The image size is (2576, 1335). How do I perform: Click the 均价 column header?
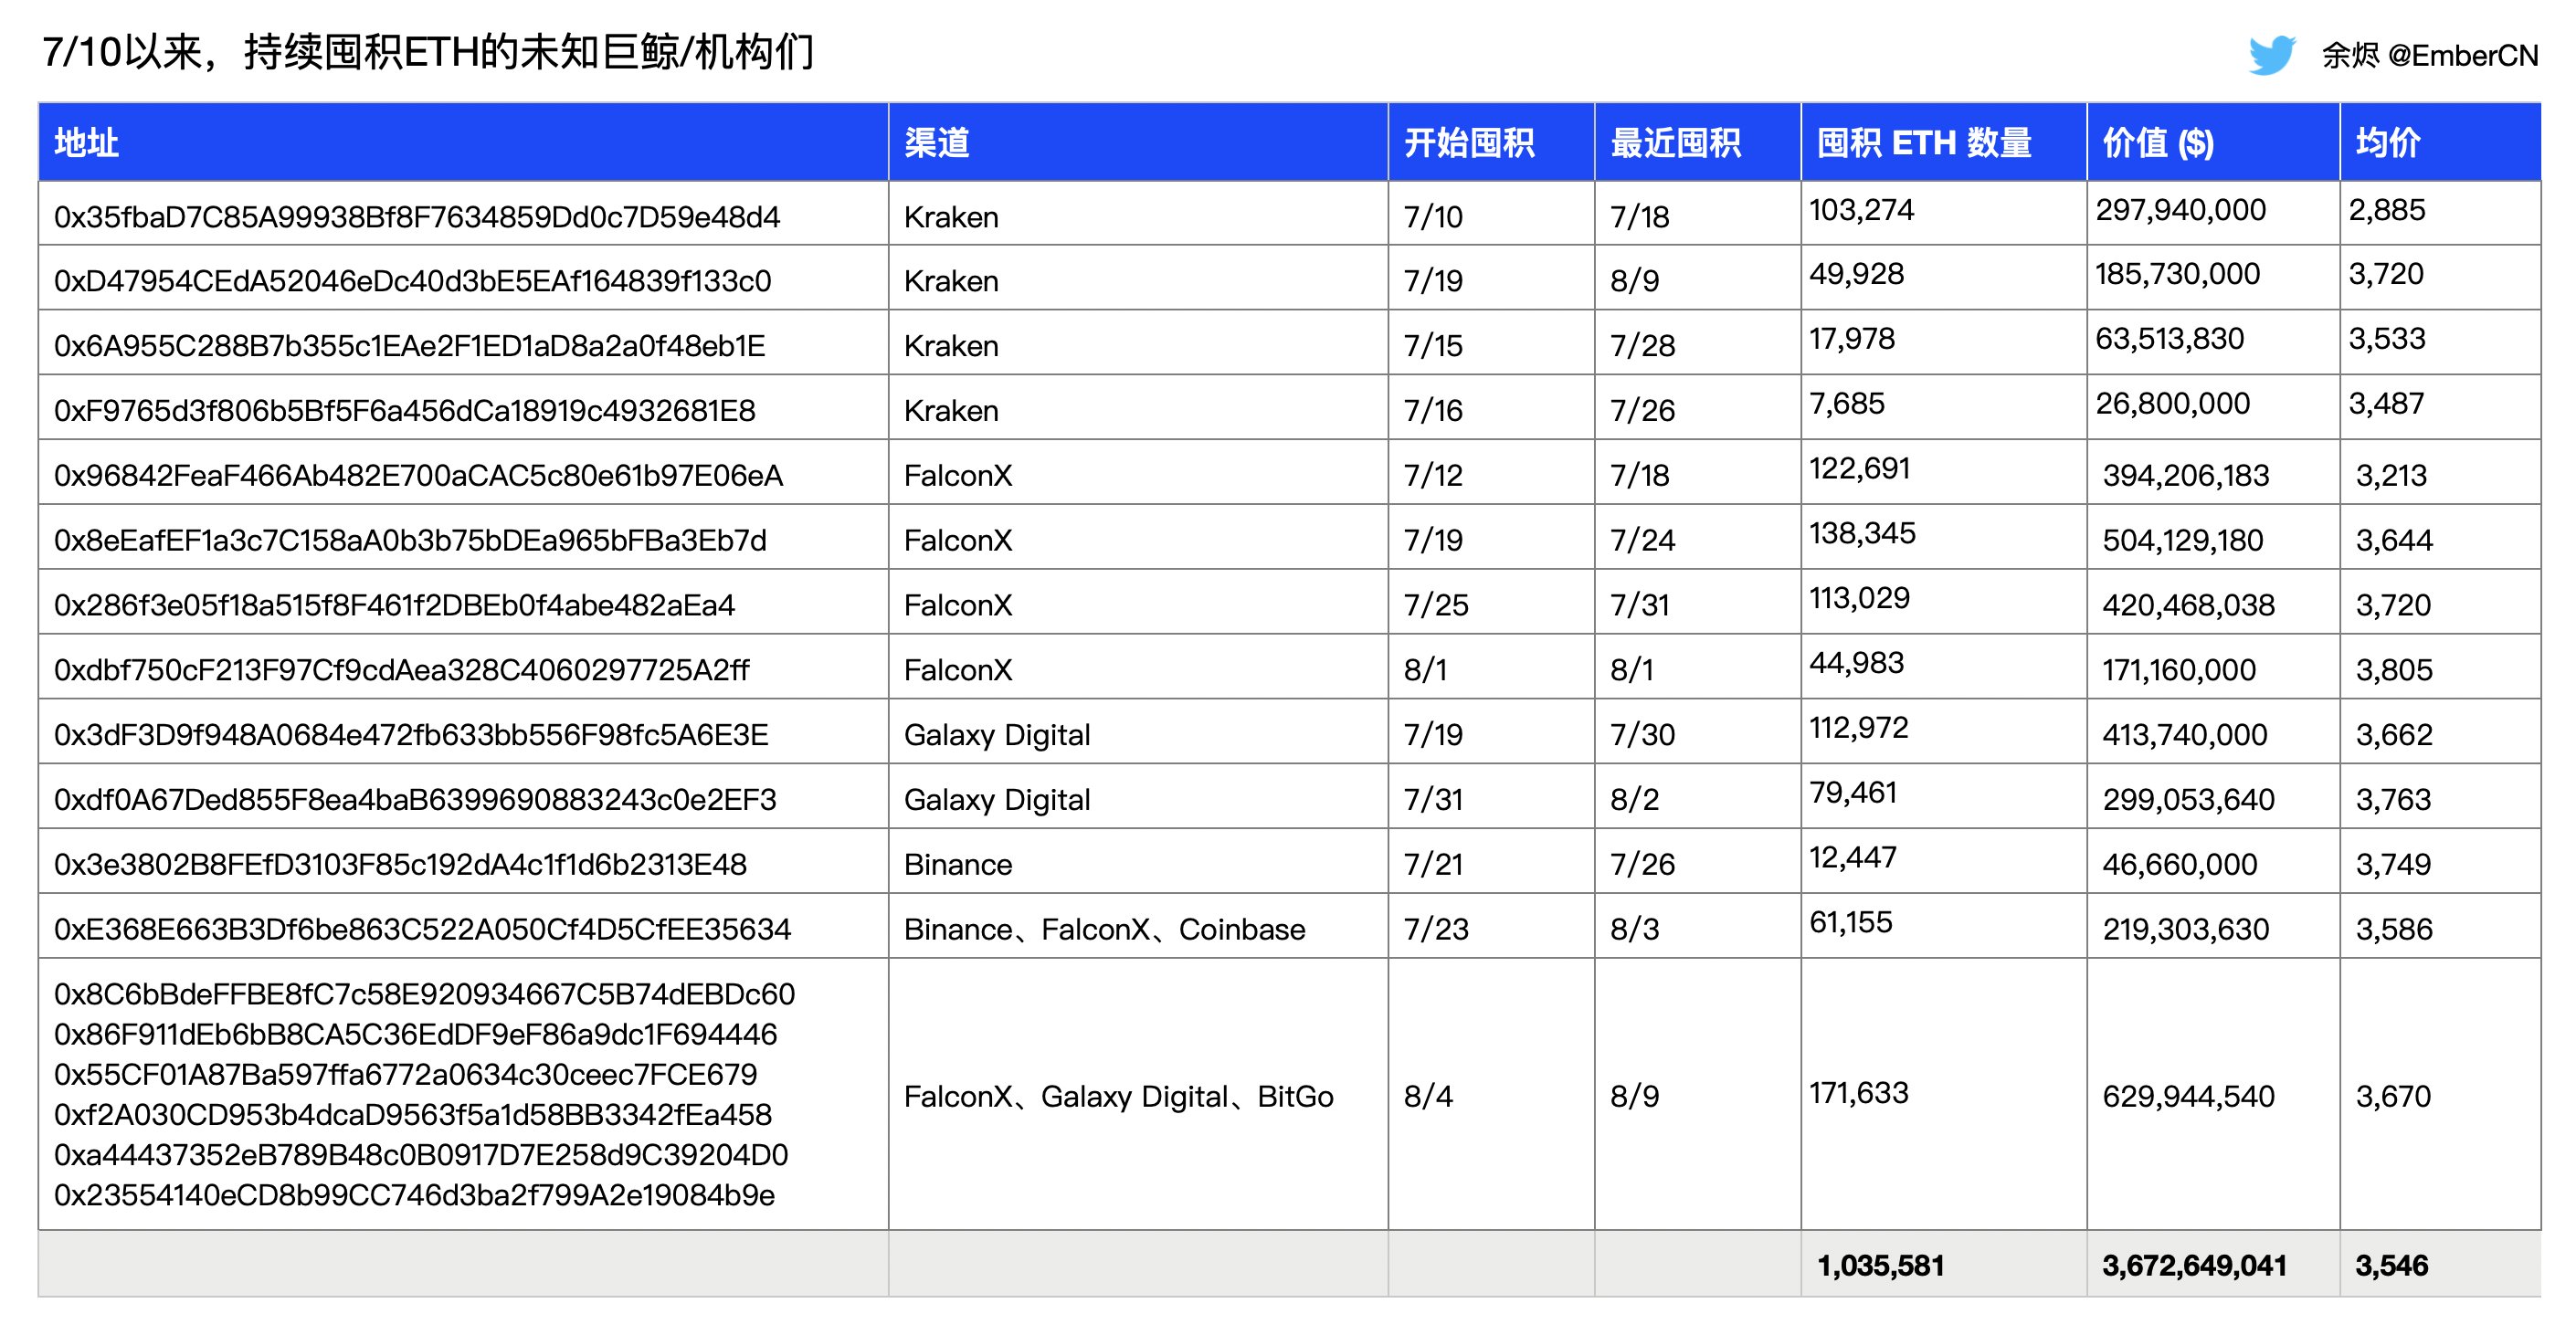[x=2388, y=142]
